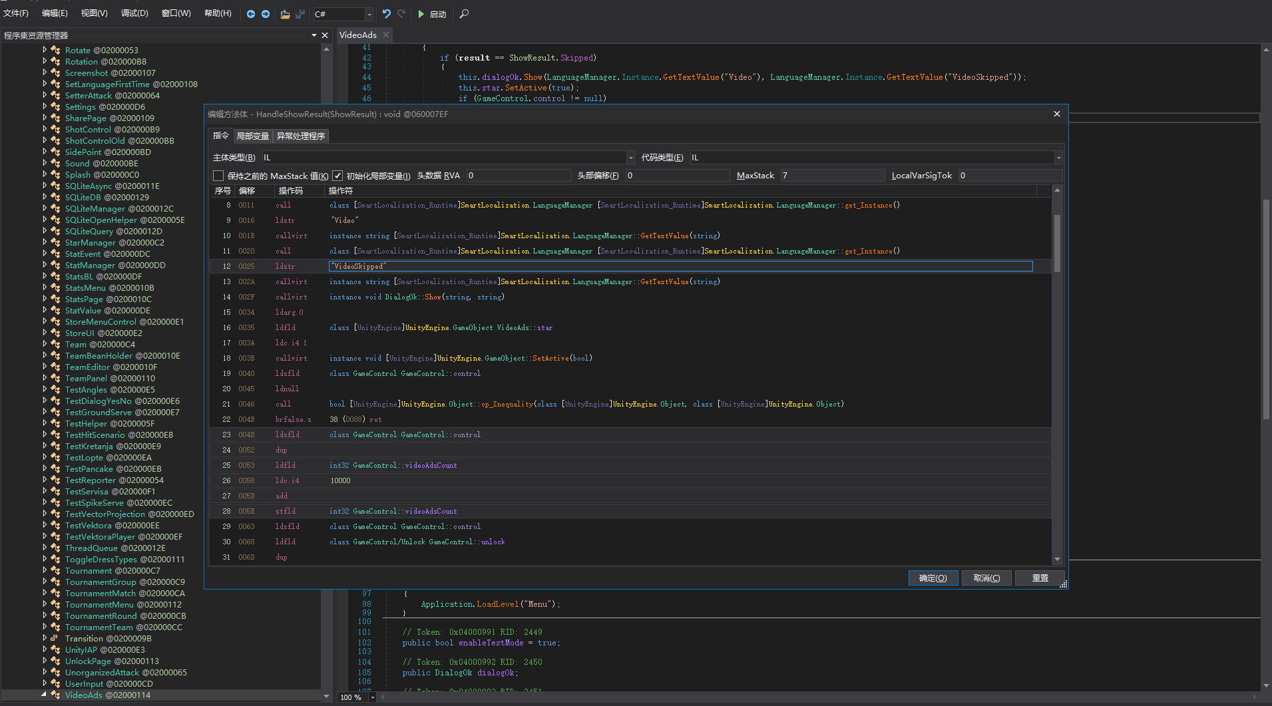Open the body type IL dropdown
1272x706 pixels.
click(x=630, y=158)
